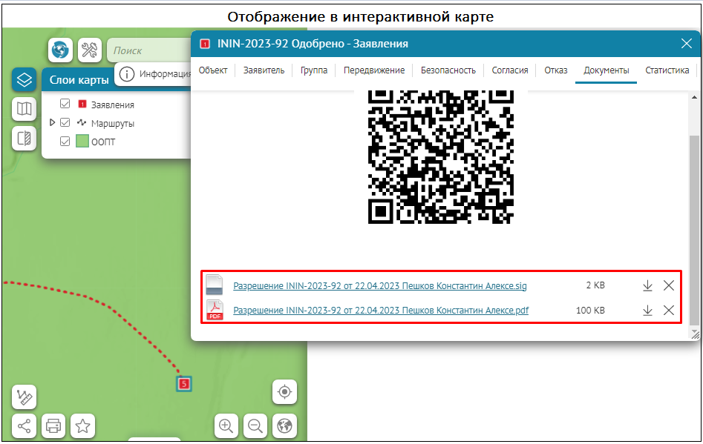Screen dimensions: 703x444
Task: Open the wrench and screwdriver tools button
Action: point(89,50)
